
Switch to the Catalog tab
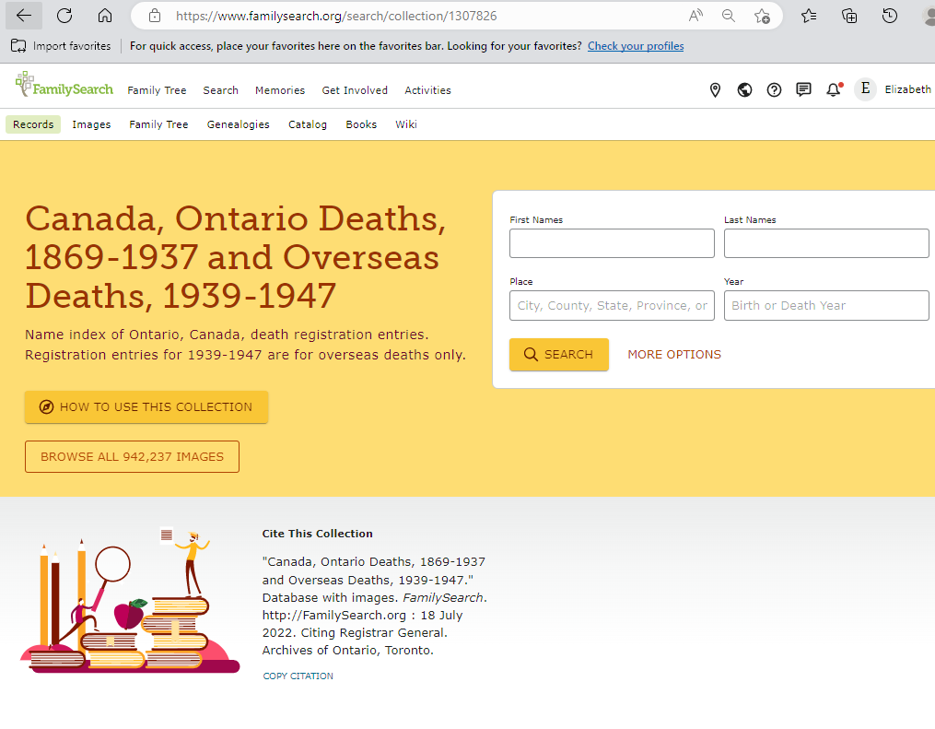[308, 124]
